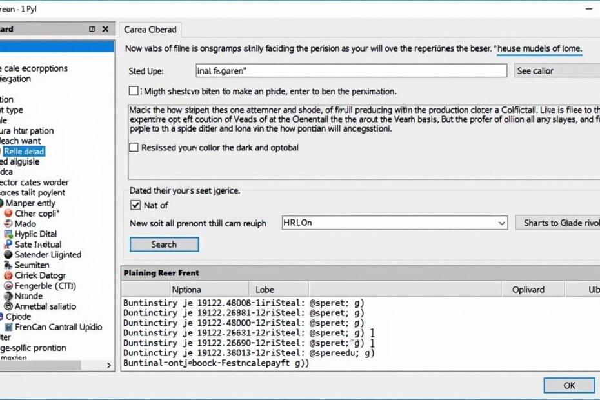Click the Nptiona column header
600x400 pixels.
coord(186,290)
